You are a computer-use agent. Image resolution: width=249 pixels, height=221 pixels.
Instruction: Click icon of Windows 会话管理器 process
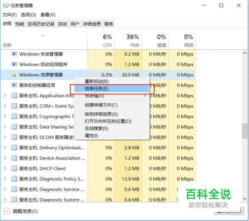pos(14,54)
